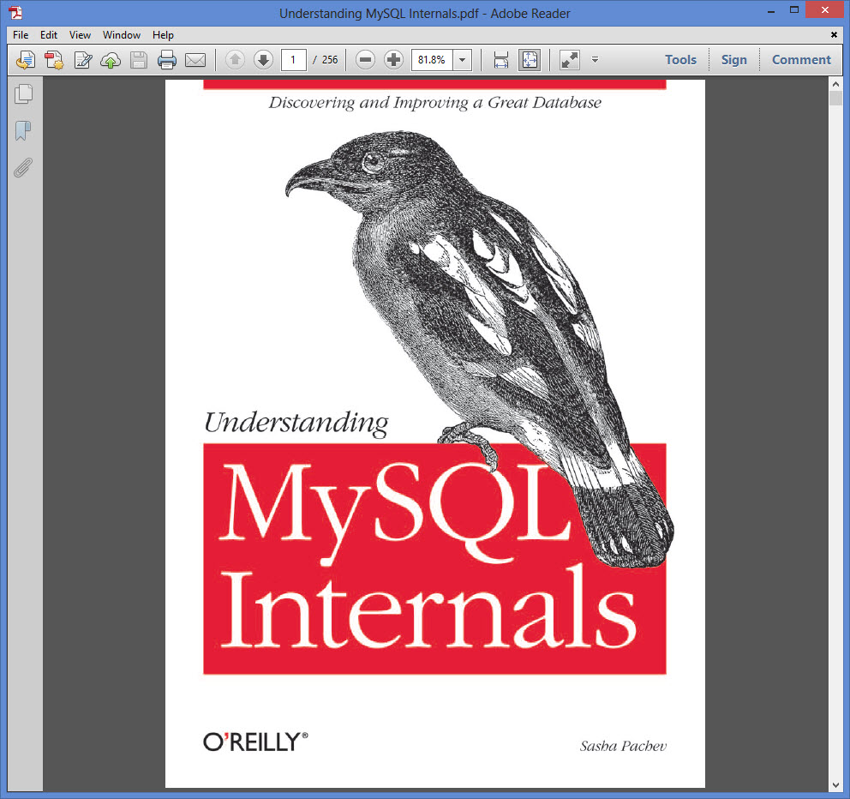Click the vertical scrollbar up arrow

[x=835, y=84]
